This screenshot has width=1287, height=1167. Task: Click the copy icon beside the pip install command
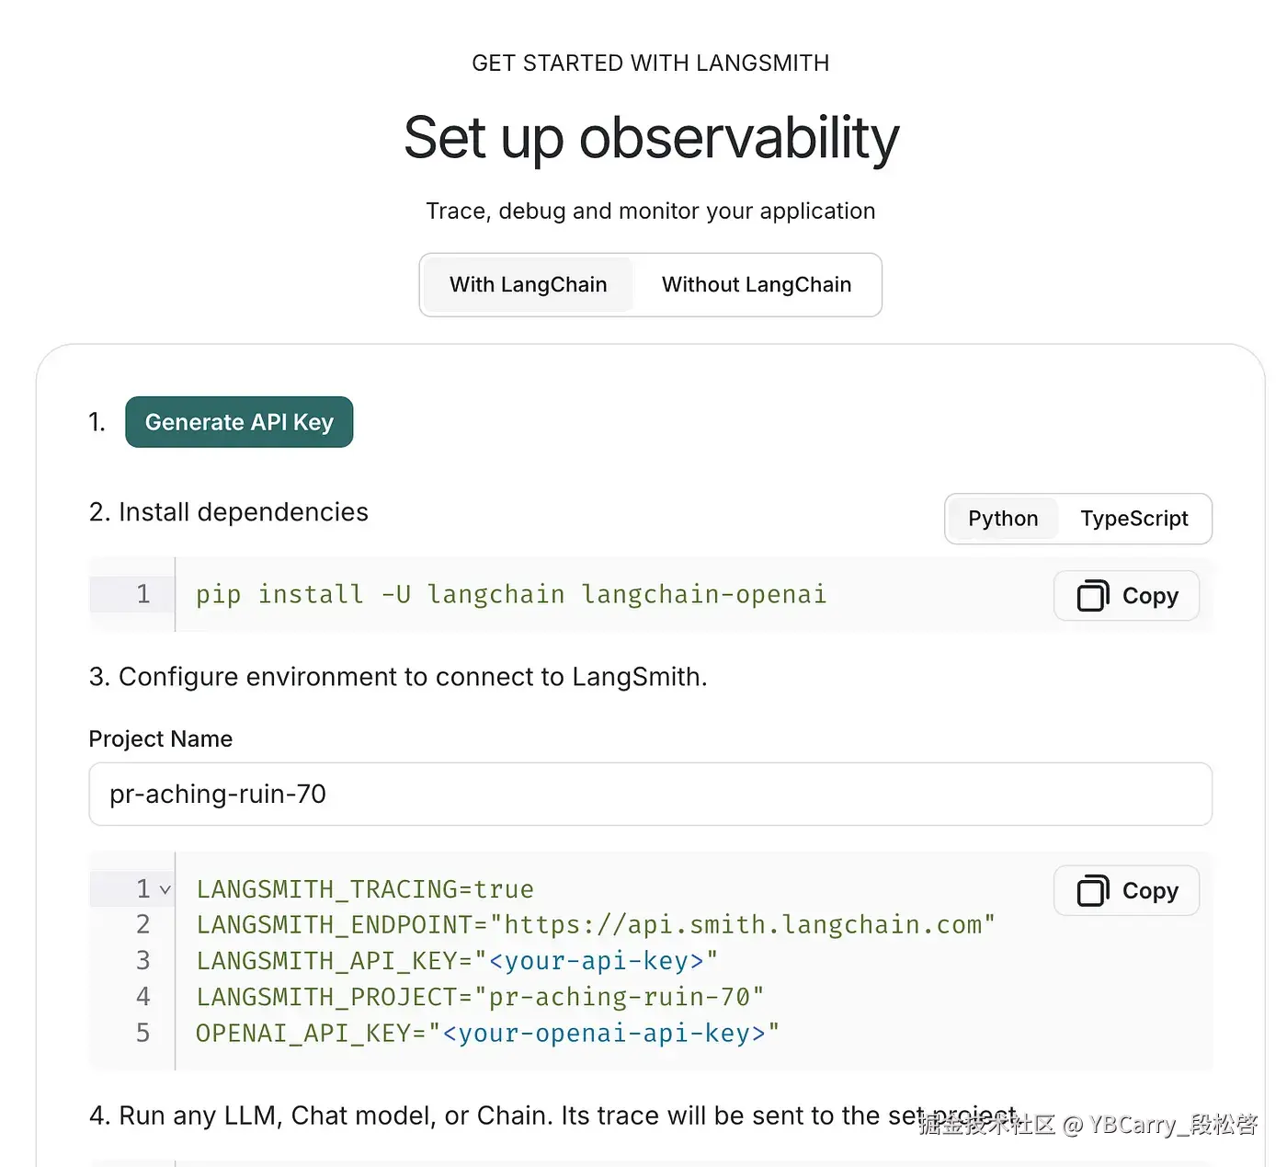[1092, 596]
